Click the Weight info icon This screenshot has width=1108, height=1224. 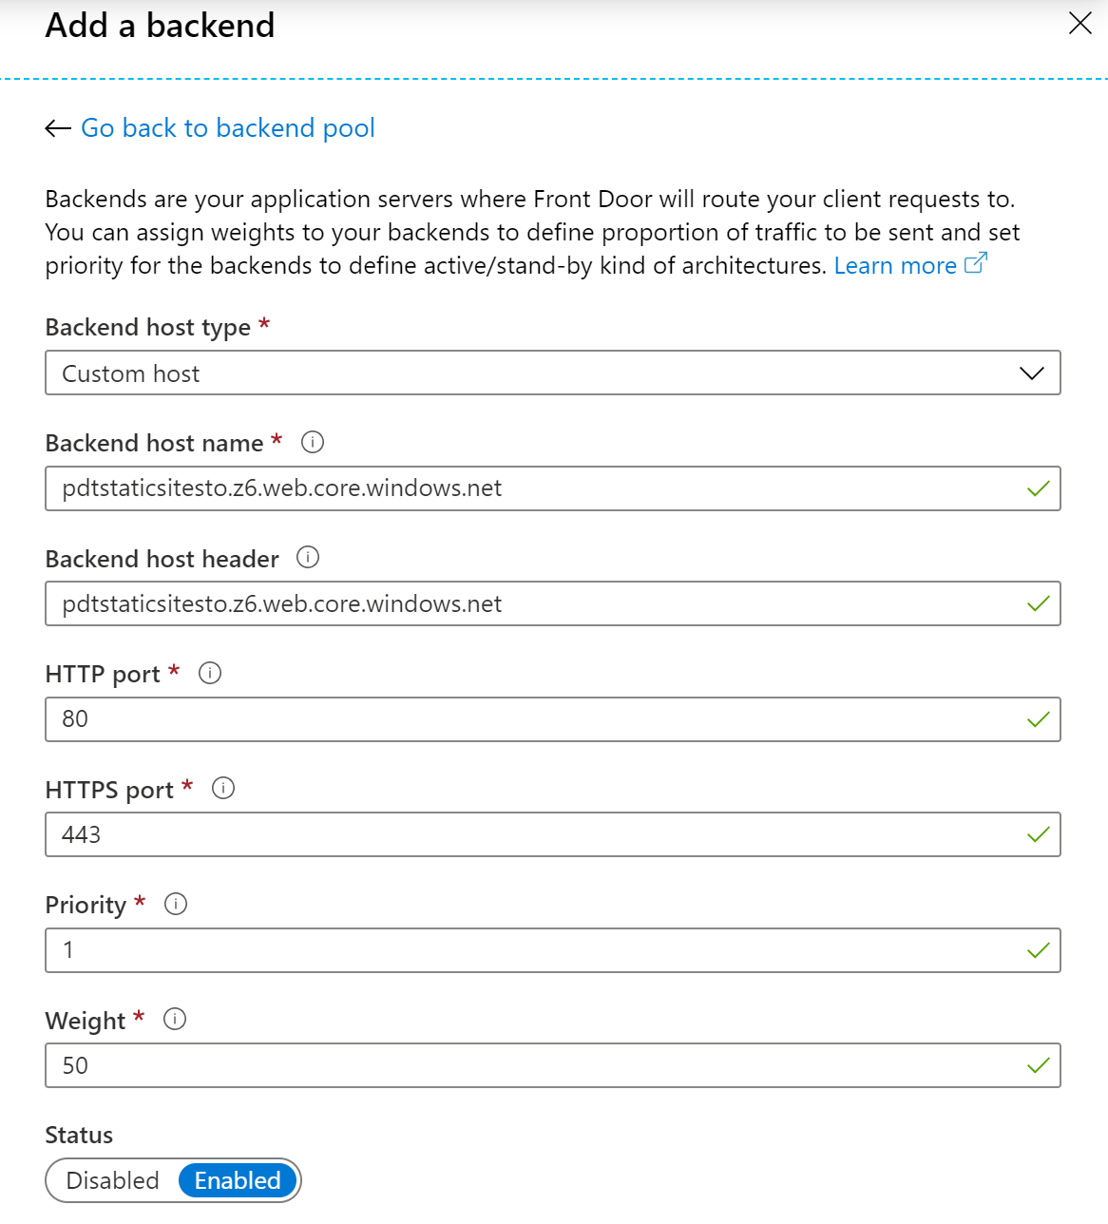(x=175, y=1020)
